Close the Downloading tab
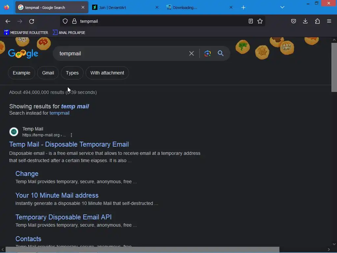This screenshot has height=253, width=337. 231,7
